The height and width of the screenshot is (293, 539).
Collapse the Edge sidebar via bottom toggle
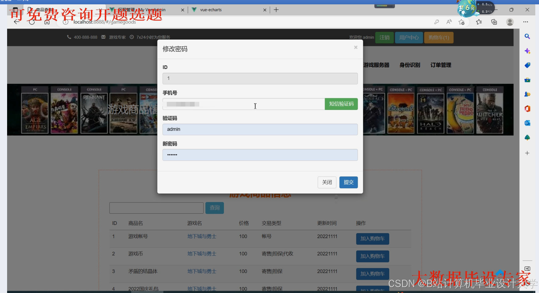[527, 269]
